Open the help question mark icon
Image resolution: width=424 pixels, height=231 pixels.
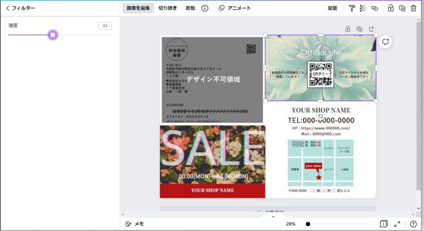coord(413,224)
